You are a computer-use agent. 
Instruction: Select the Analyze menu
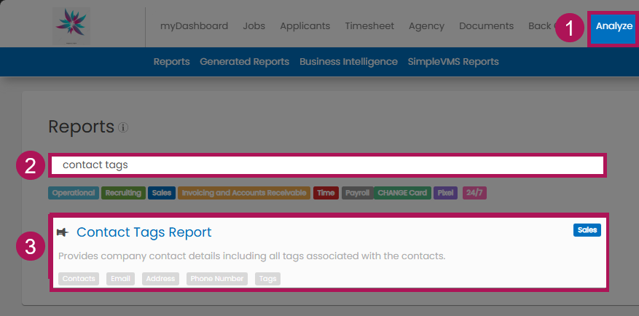point(613,26)
